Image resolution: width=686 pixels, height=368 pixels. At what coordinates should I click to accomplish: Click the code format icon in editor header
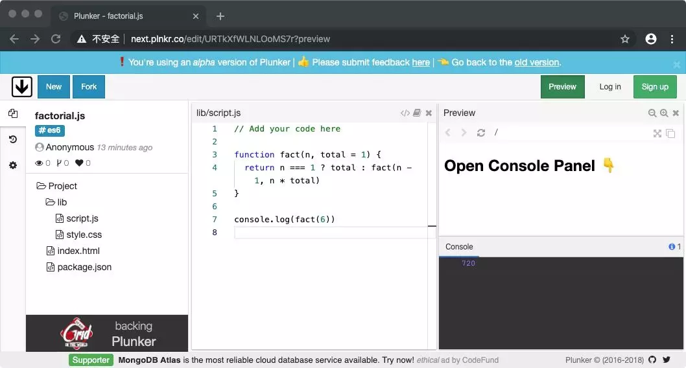tap(405, 113)
